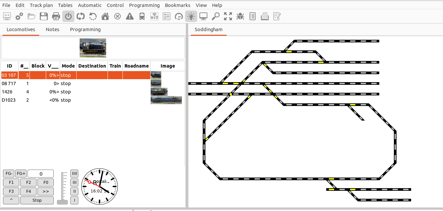
Task: Switch to the Programming tab
Action: pyautogui.click(x=85, y=29)
